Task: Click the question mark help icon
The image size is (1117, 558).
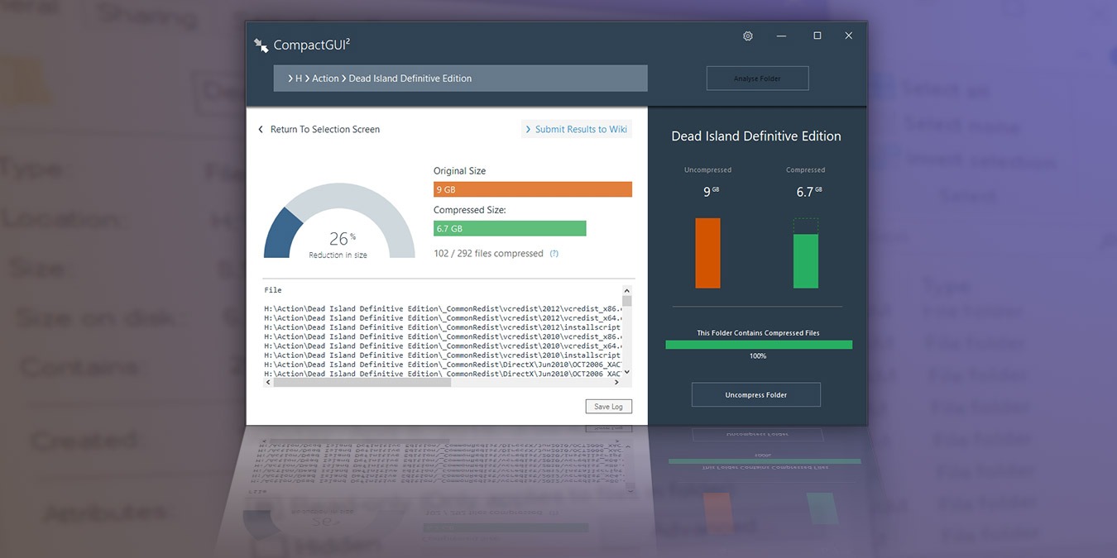Action: 554,254
